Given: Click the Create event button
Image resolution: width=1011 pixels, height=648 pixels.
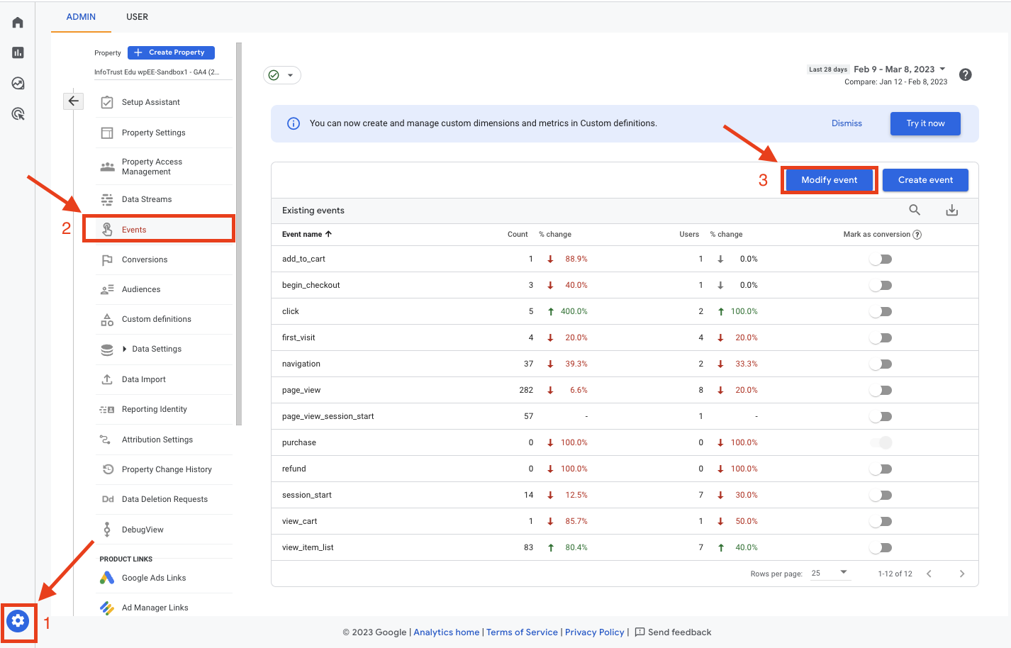Looking at the screenshot, I should click(x=925, y=179).
